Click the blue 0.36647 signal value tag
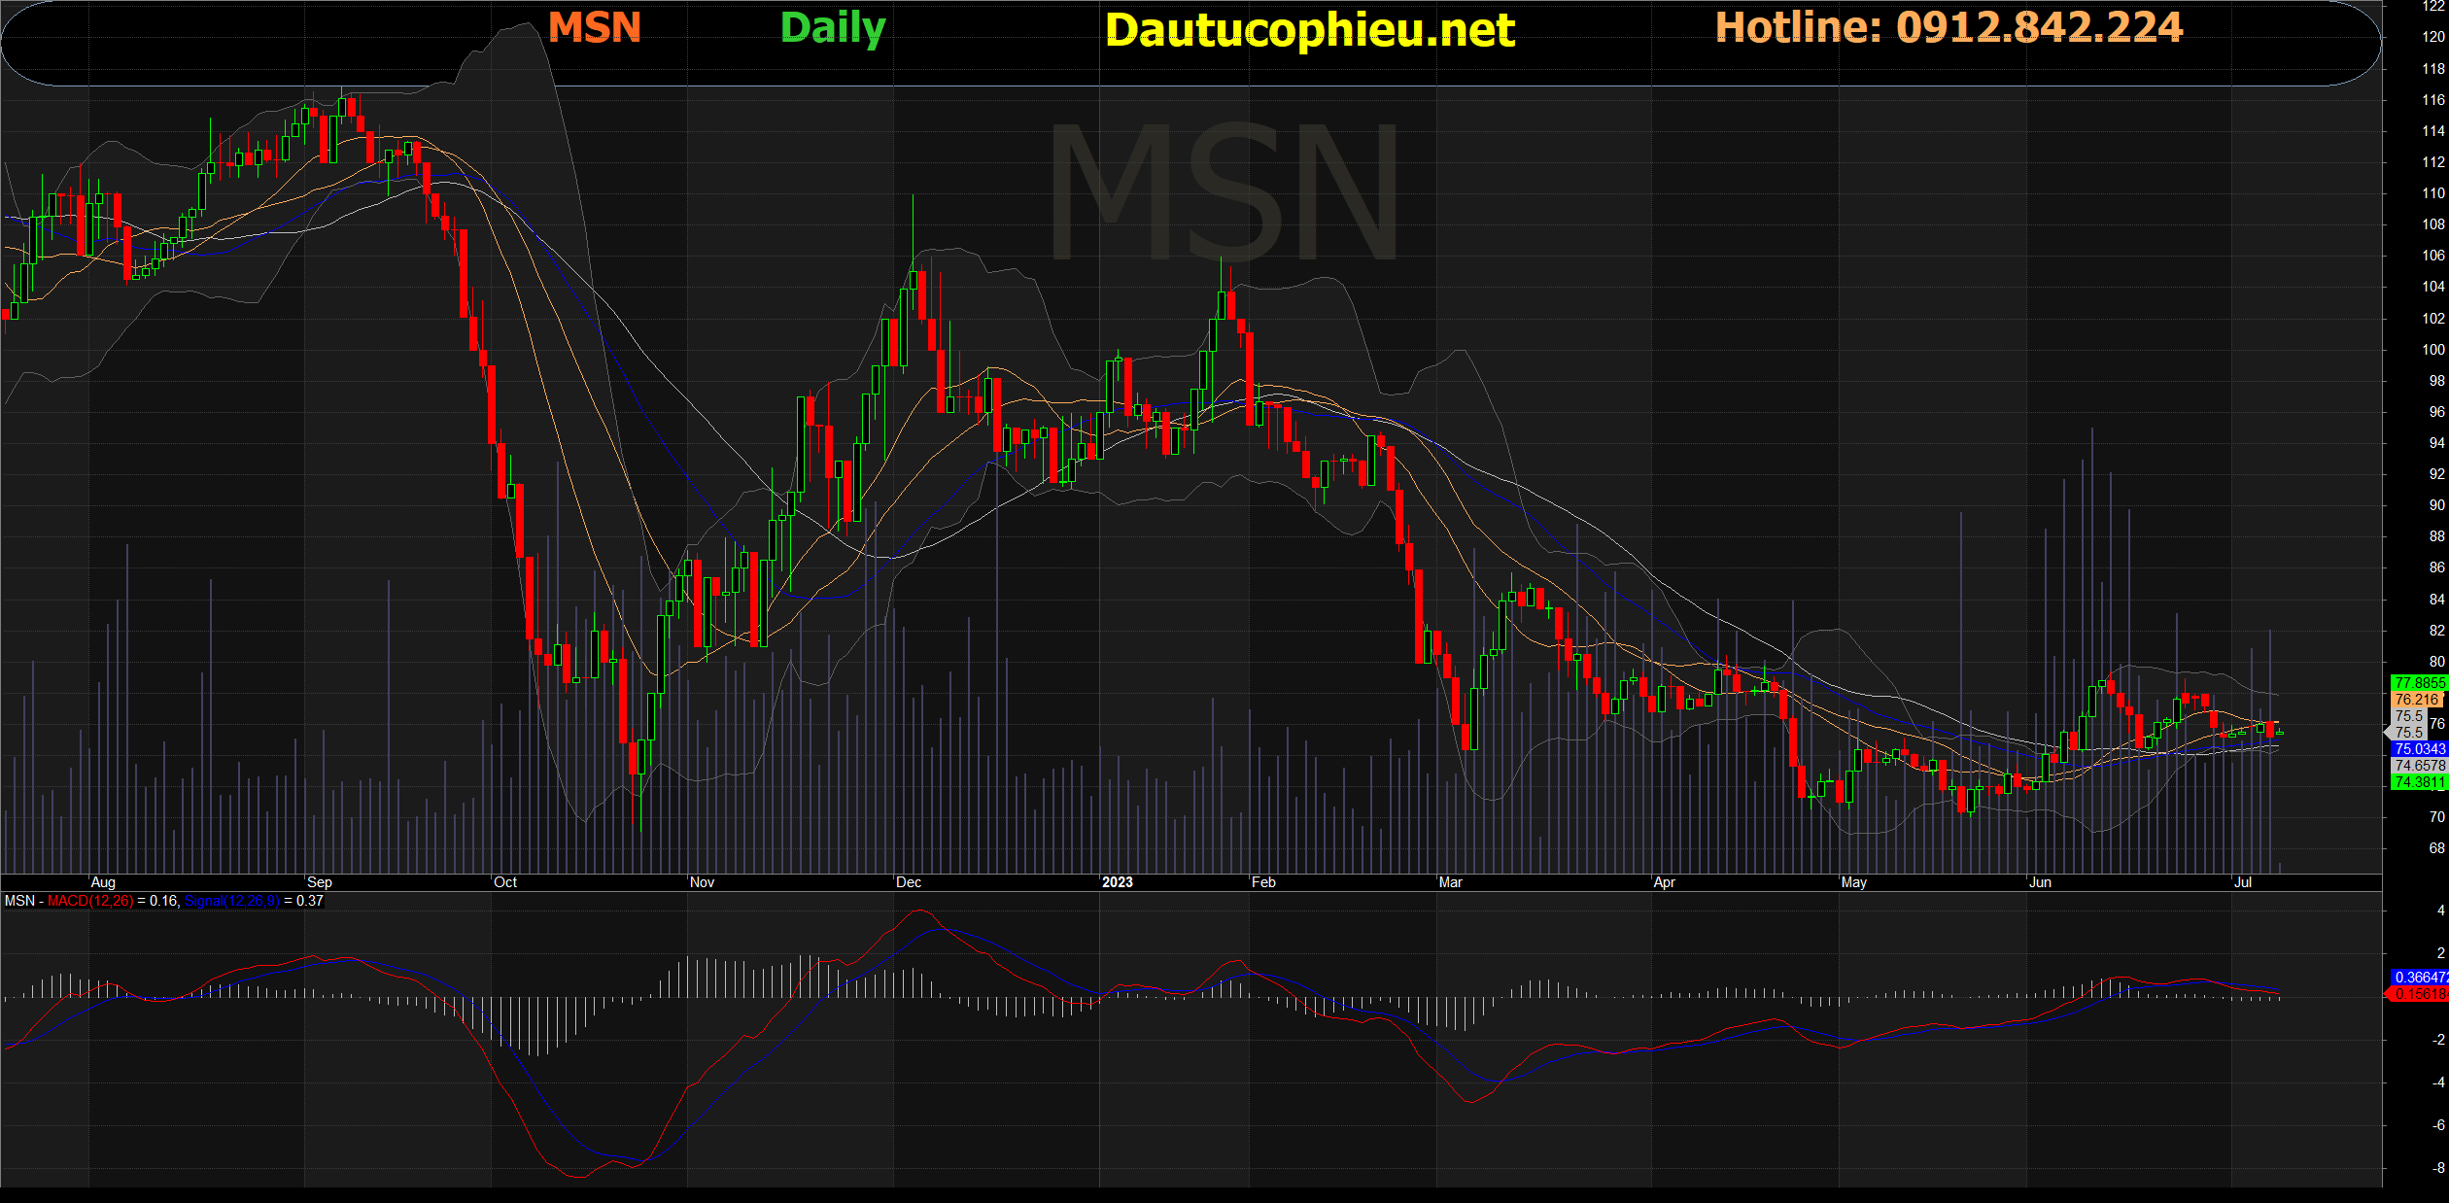The image size is (2449, 1203). [2420, 978]
